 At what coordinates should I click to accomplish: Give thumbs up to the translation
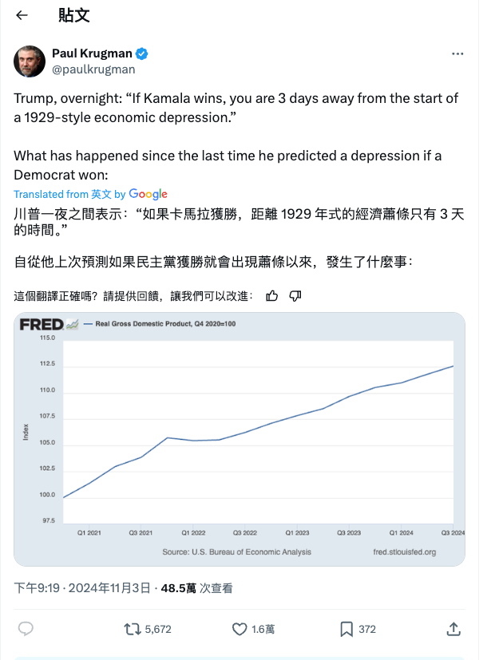tap(271, 296)
